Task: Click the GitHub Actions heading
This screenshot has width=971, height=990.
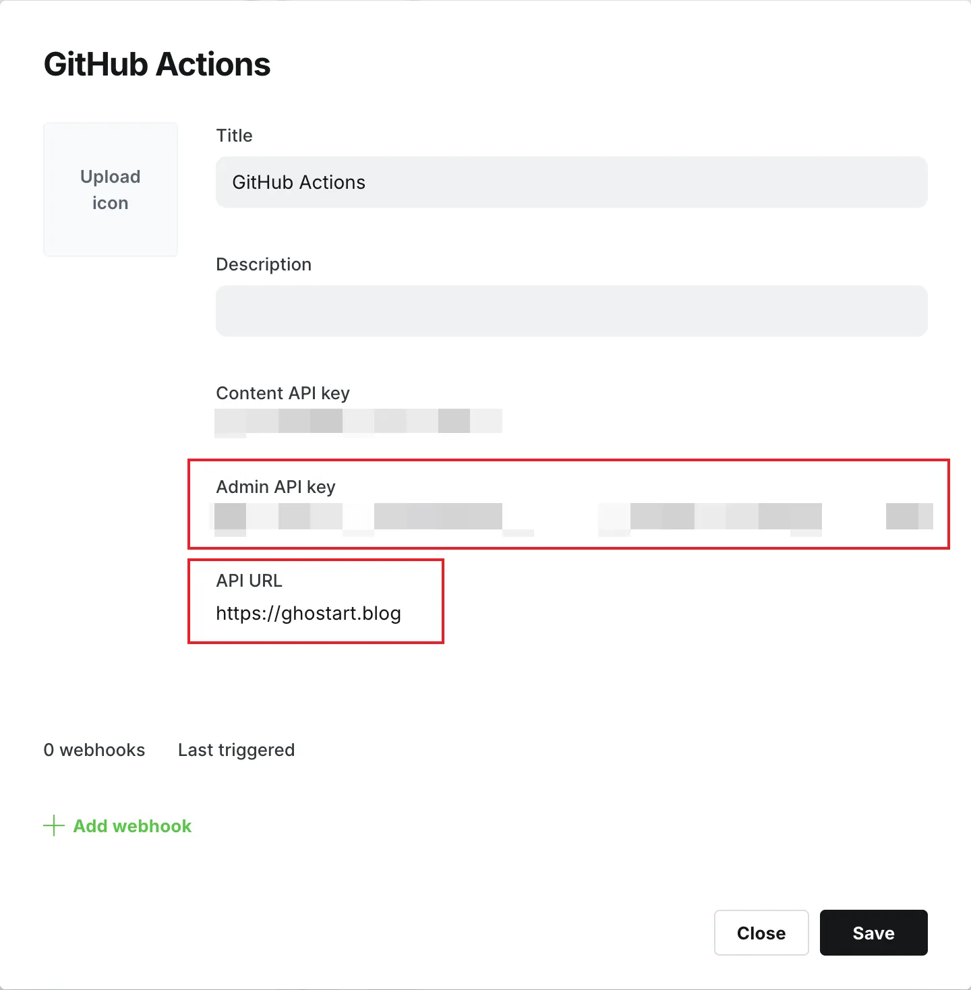Action: (x=156, y=63)
